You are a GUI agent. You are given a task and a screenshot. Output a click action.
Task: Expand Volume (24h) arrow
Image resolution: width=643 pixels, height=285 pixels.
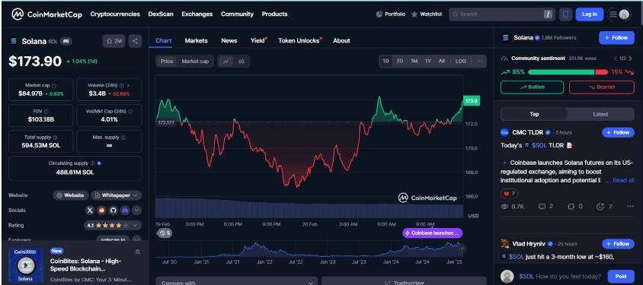click(x=128, y=86)
